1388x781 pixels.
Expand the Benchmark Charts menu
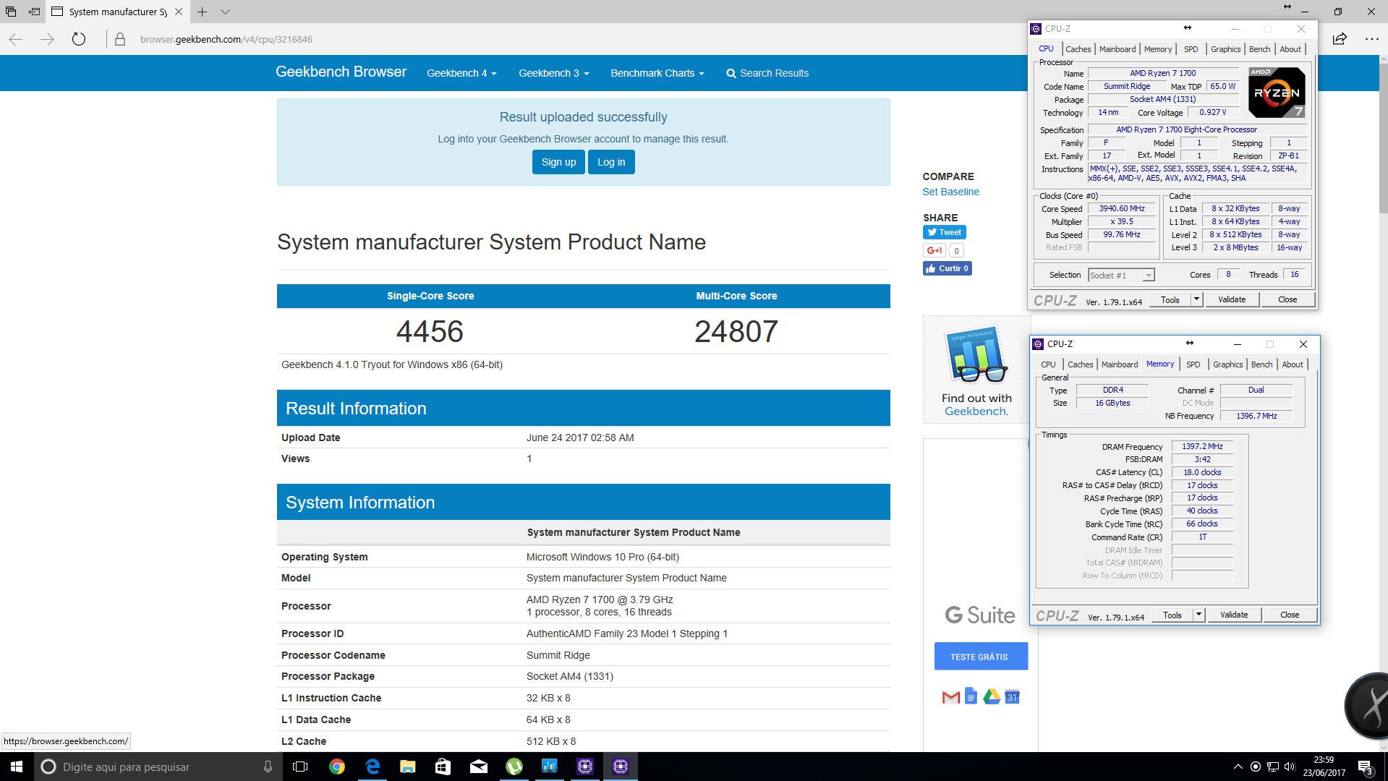click(657, 73)
